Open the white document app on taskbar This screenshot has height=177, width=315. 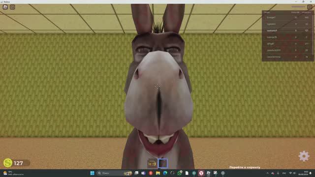(x=187, y=173)
